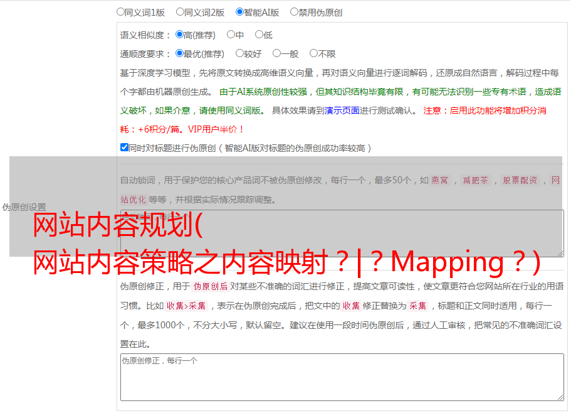The width and height of the screenshot is (571, 413).
Task: Click the 收集>采集 example tag
Action: [x=186, y=306]
